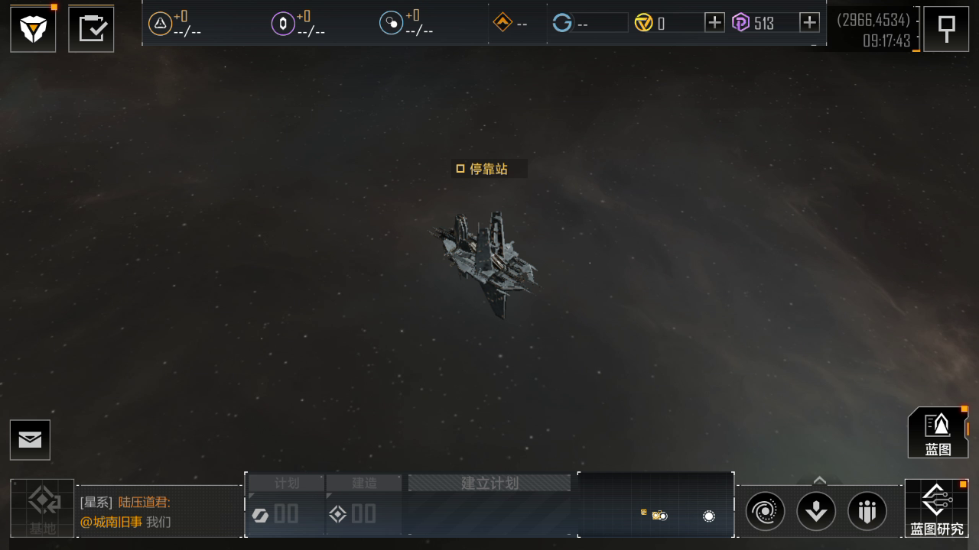This screenshot has width=979, height=550.
Task: Click the 建立计划 button
Action: (x=489, y=483)
